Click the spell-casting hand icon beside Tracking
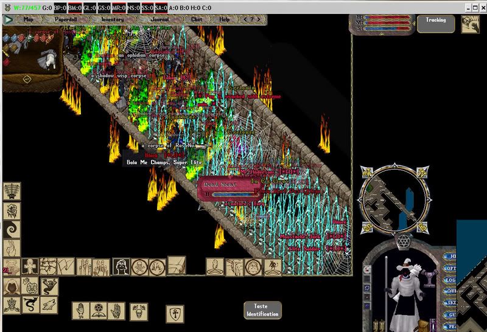 (x=470, y=24)
